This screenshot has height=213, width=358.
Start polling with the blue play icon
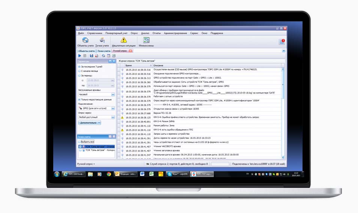(x=79, y=55)
